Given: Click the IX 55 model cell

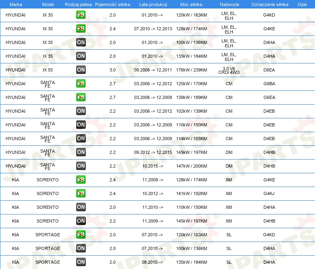Looking at the screenshot, I should coord(48,70).
